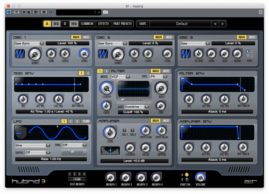
Task: Click the OSC 2 Shape knob
Action: [x=118, y=54]
